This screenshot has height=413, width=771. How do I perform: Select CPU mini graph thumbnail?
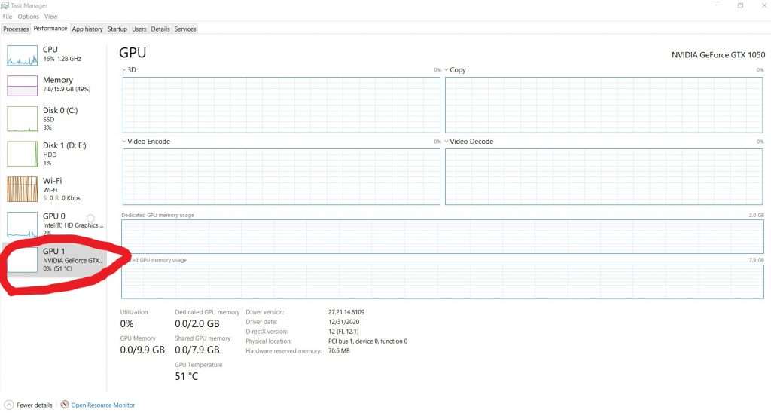tap(22, 55)
